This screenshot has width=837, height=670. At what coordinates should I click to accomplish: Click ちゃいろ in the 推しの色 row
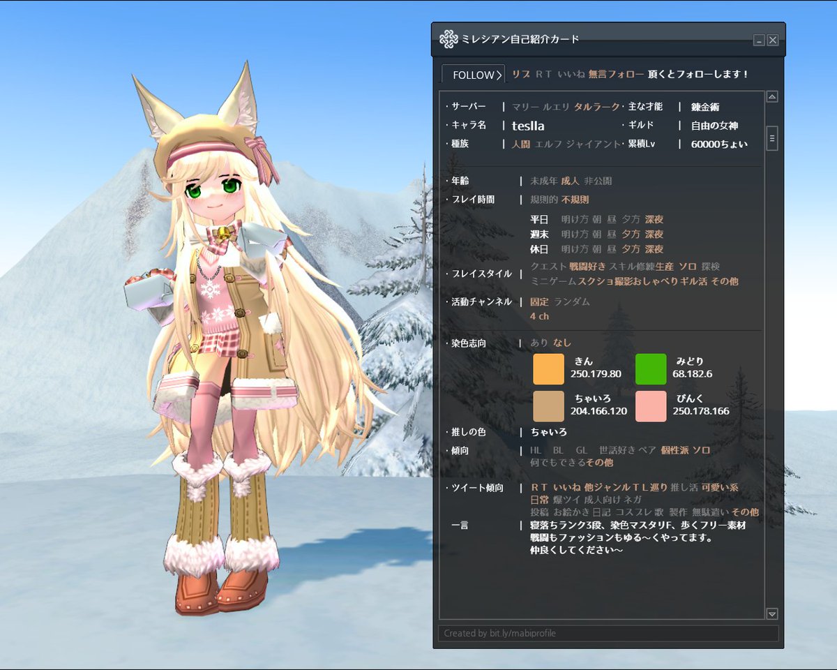click(x=548, y=433)
